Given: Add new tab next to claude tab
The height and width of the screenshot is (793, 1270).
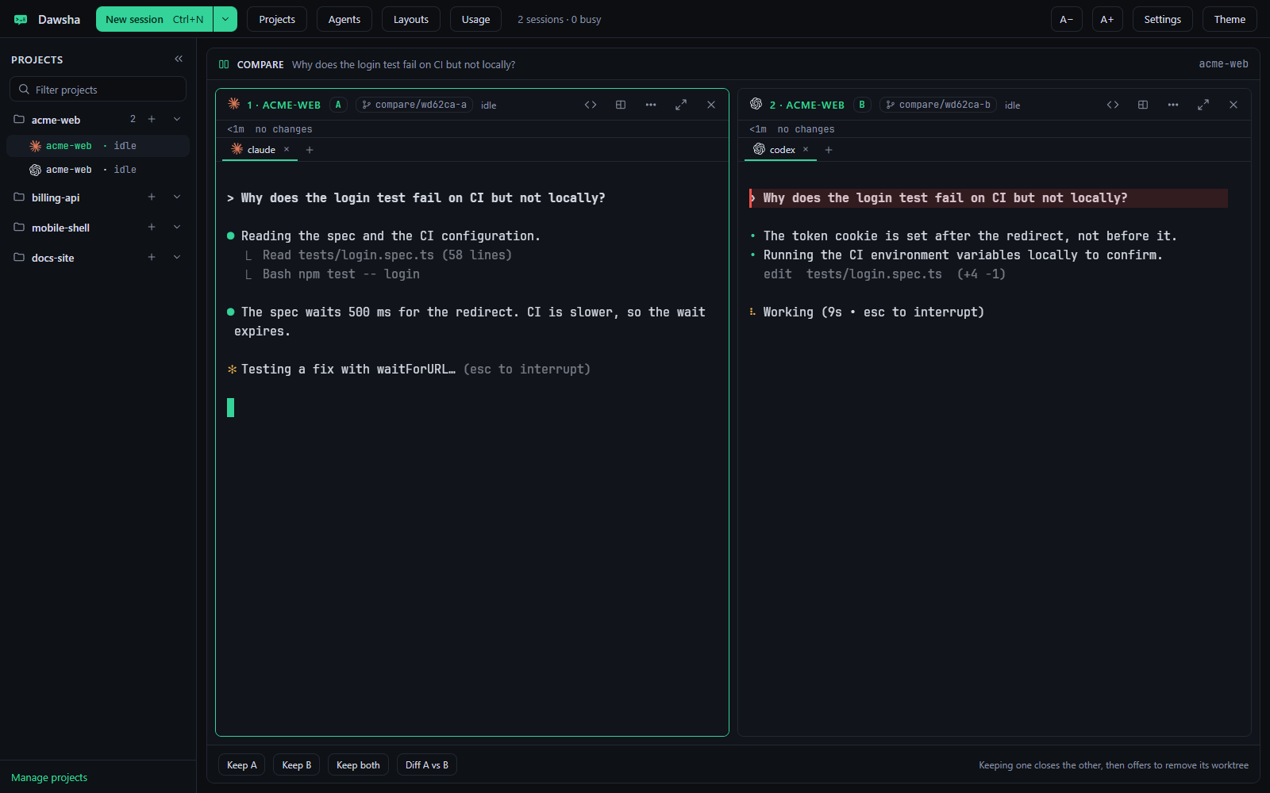Looking at the screenshot, I should click(310, 150).
